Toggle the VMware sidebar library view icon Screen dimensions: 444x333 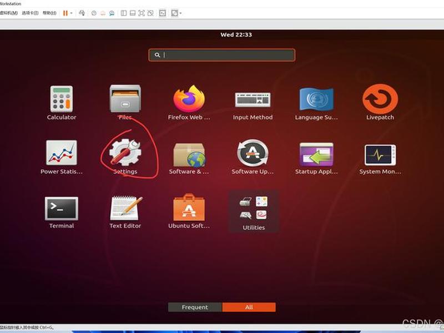tap(124, 13)
